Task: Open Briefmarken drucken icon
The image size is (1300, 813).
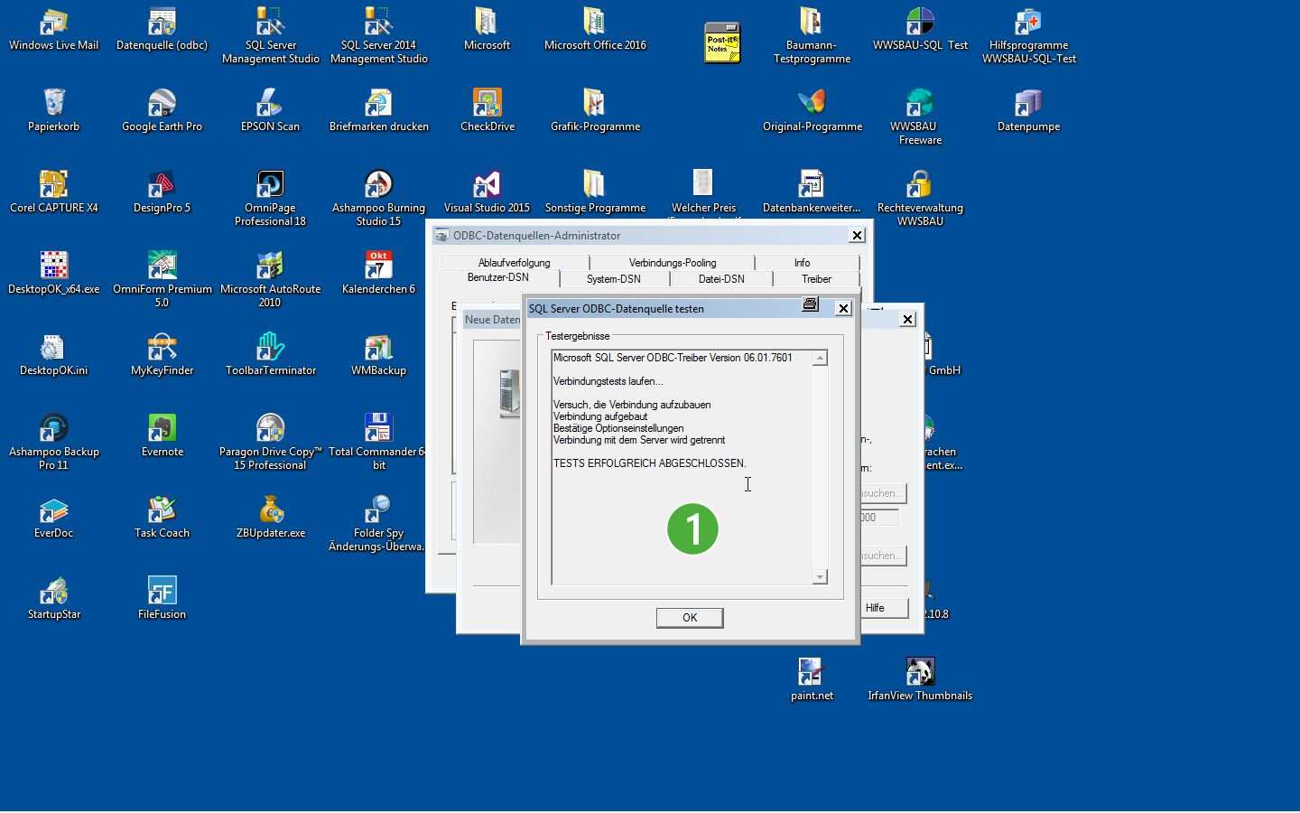Action: tap(379, 111)
